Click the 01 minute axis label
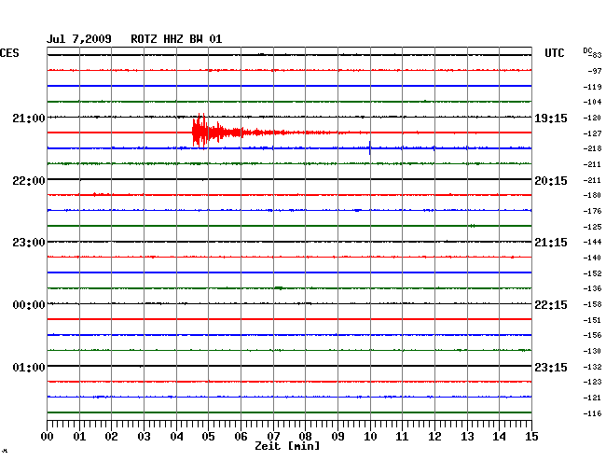606x461 pixels. (79, 437)
